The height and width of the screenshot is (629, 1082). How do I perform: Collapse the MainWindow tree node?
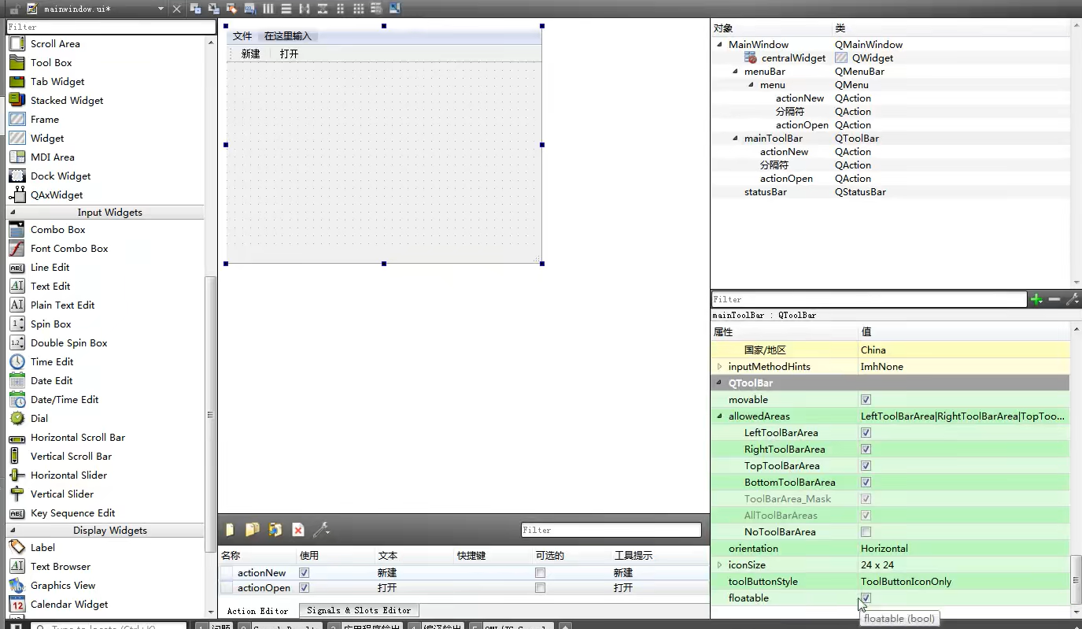tap(719, 45)
